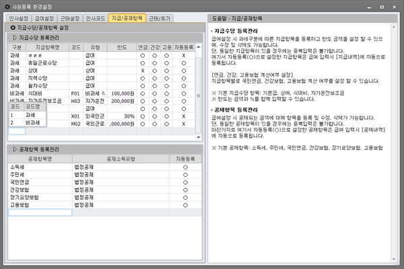
Task: Toggle 연금 mark for the 상여 row
Action: coord(143,70)
